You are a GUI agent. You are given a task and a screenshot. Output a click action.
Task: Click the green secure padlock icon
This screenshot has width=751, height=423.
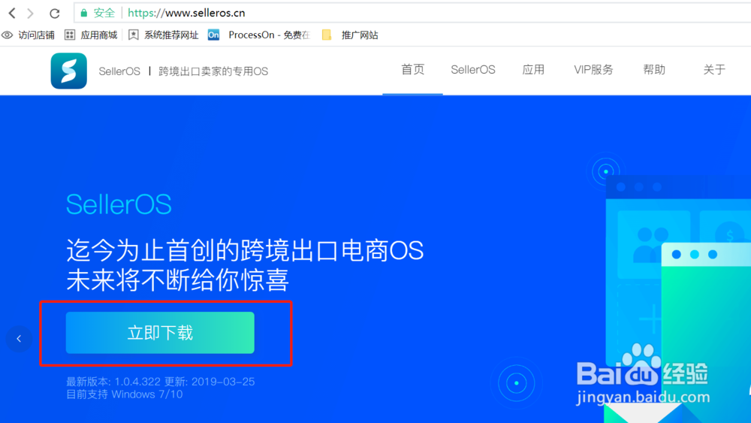[84, 13]
